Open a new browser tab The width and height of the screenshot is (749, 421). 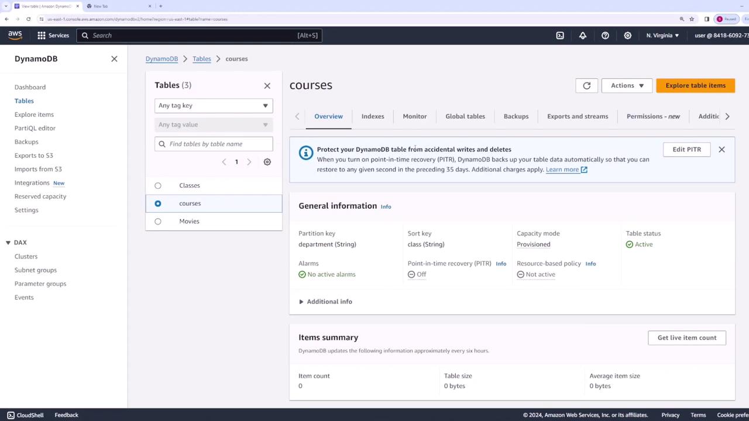click(160, 6)
